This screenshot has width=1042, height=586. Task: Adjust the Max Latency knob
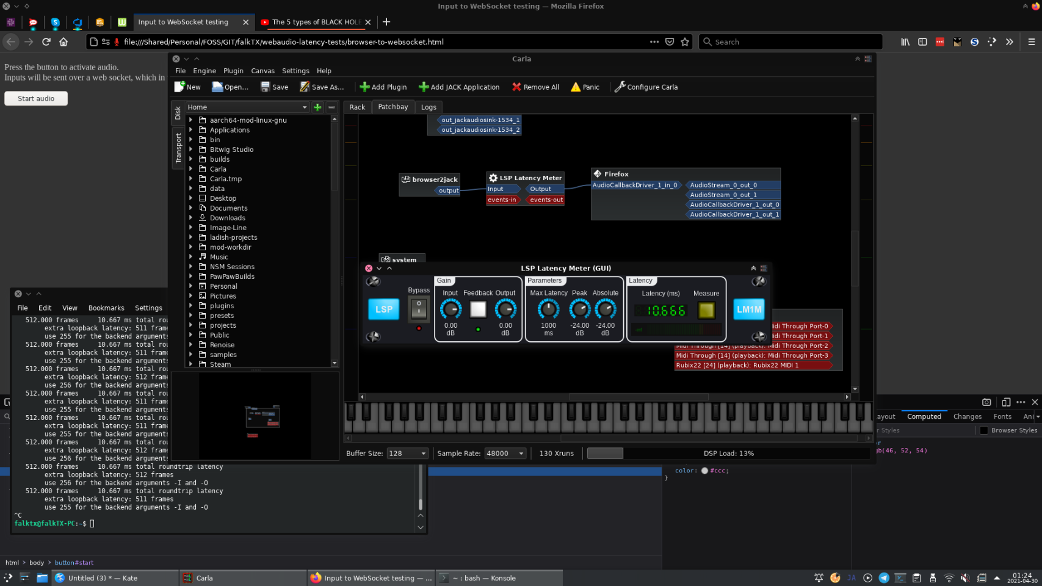[x=548, y=310]
